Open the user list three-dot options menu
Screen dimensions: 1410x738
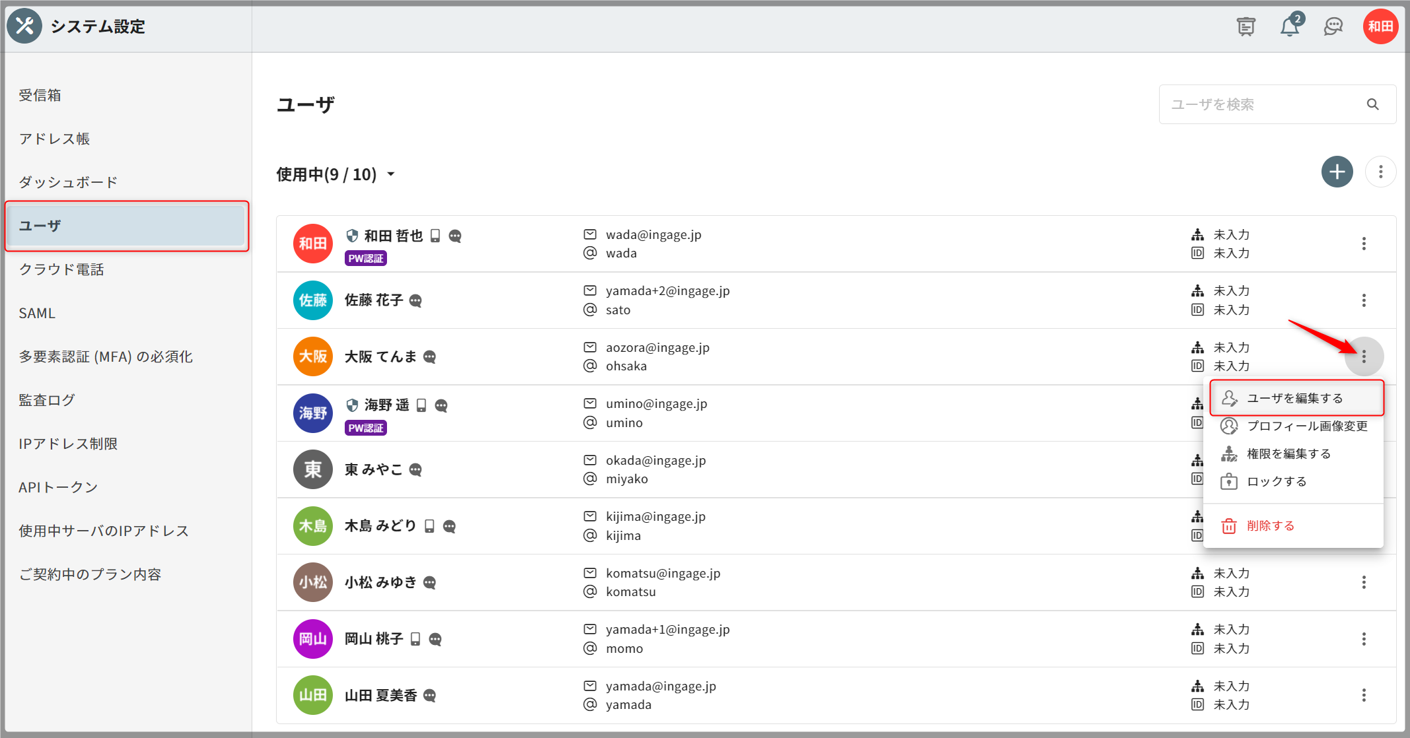tap(1380, 172)
